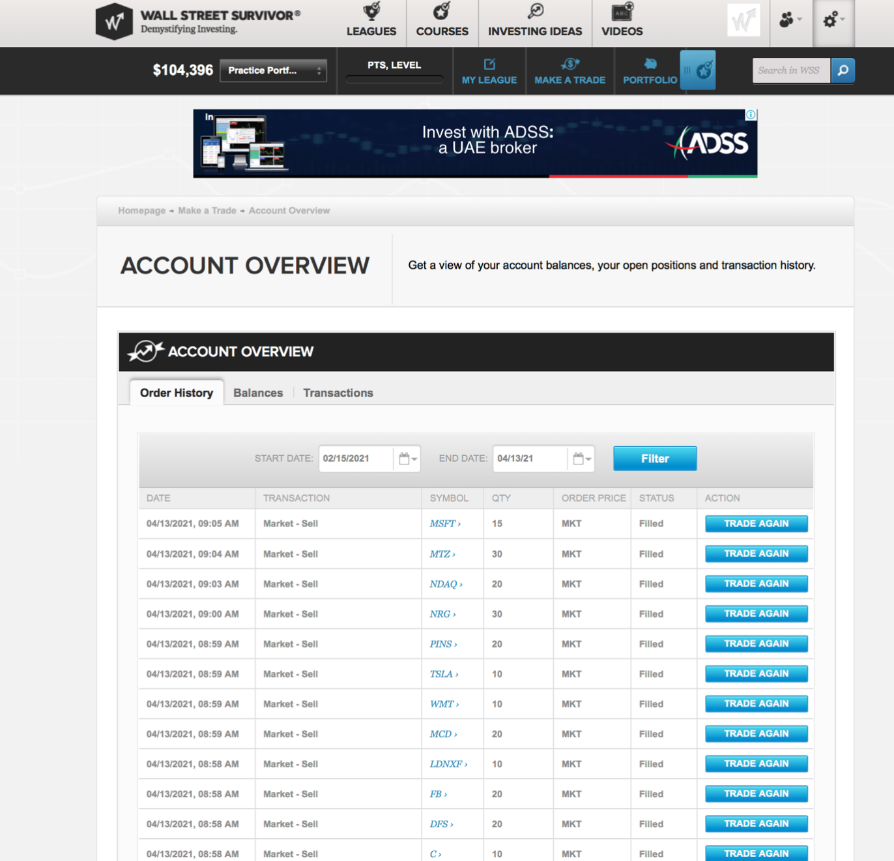The image size is (894, 861).
Task: Open the start date calendar picker
Action: 407,459
